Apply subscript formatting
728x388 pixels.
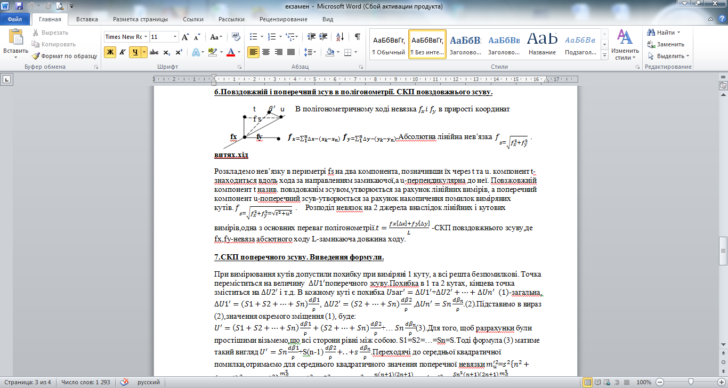pyautogui.click(x=167, y=52)
